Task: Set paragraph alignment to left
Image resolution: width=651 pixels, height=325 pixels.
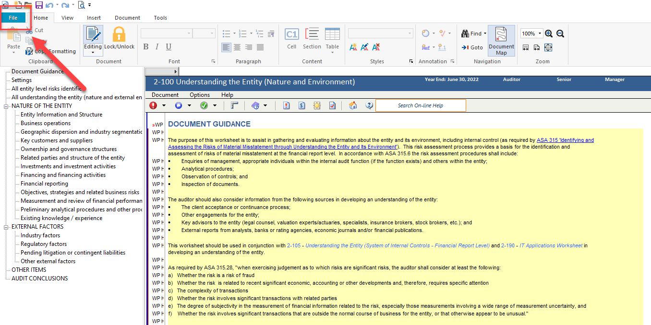Action: pyautogui.click(x=226, y=47)
